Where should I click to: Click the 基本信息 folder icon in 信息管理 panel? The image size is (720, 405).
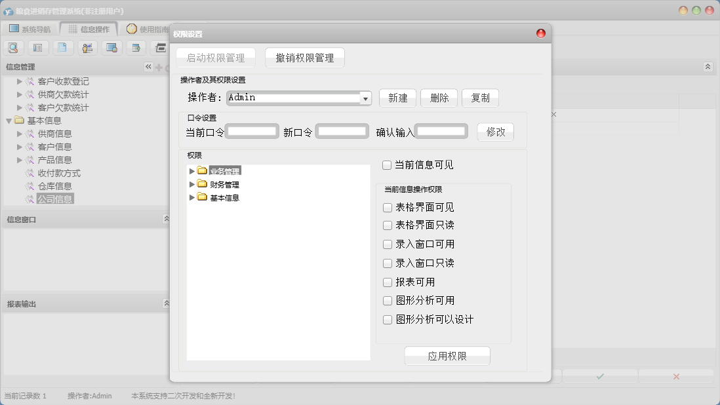tap(19, 120)
